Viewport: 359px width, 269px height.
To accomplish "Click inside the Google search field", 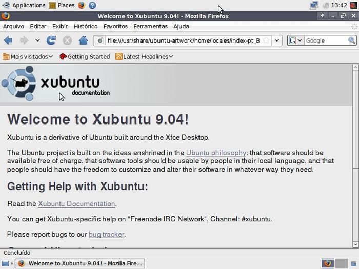I will pyautogui.click(x=326, y=40).
